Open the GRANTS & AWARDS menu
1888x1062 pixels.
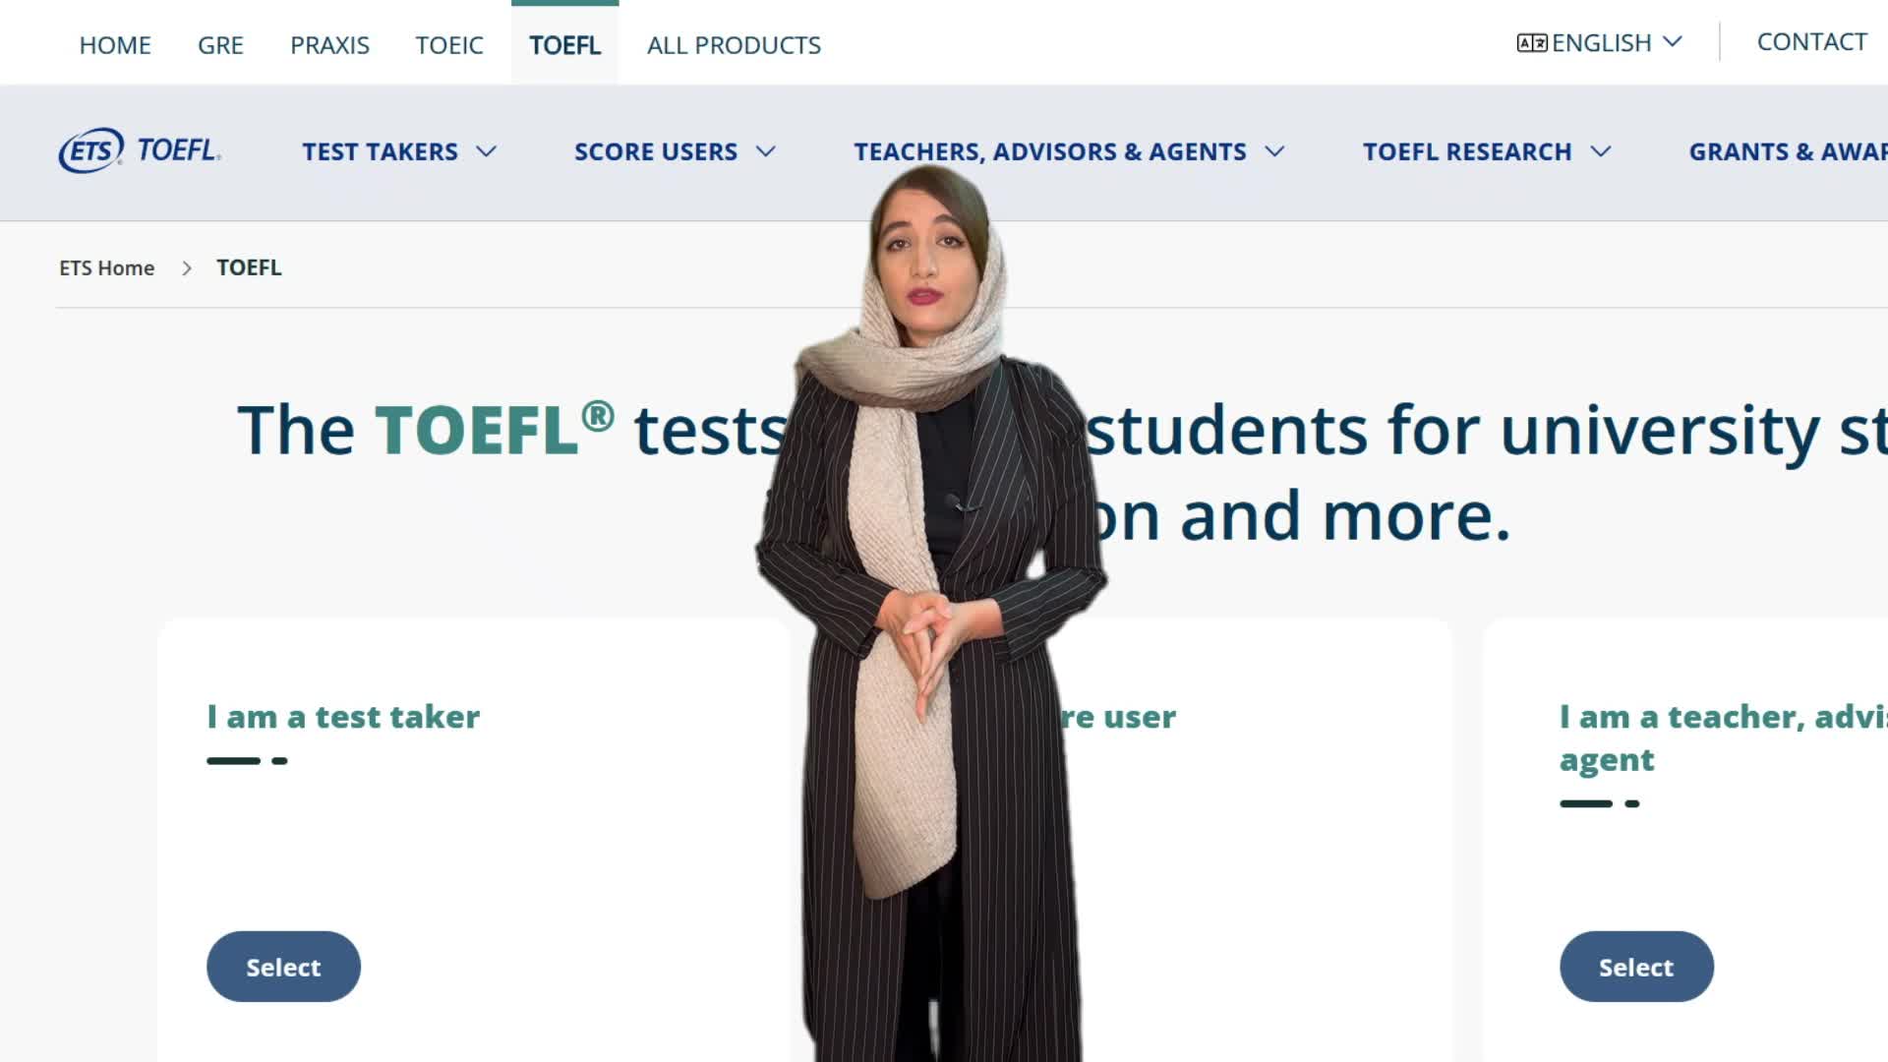coord(1788,151)
